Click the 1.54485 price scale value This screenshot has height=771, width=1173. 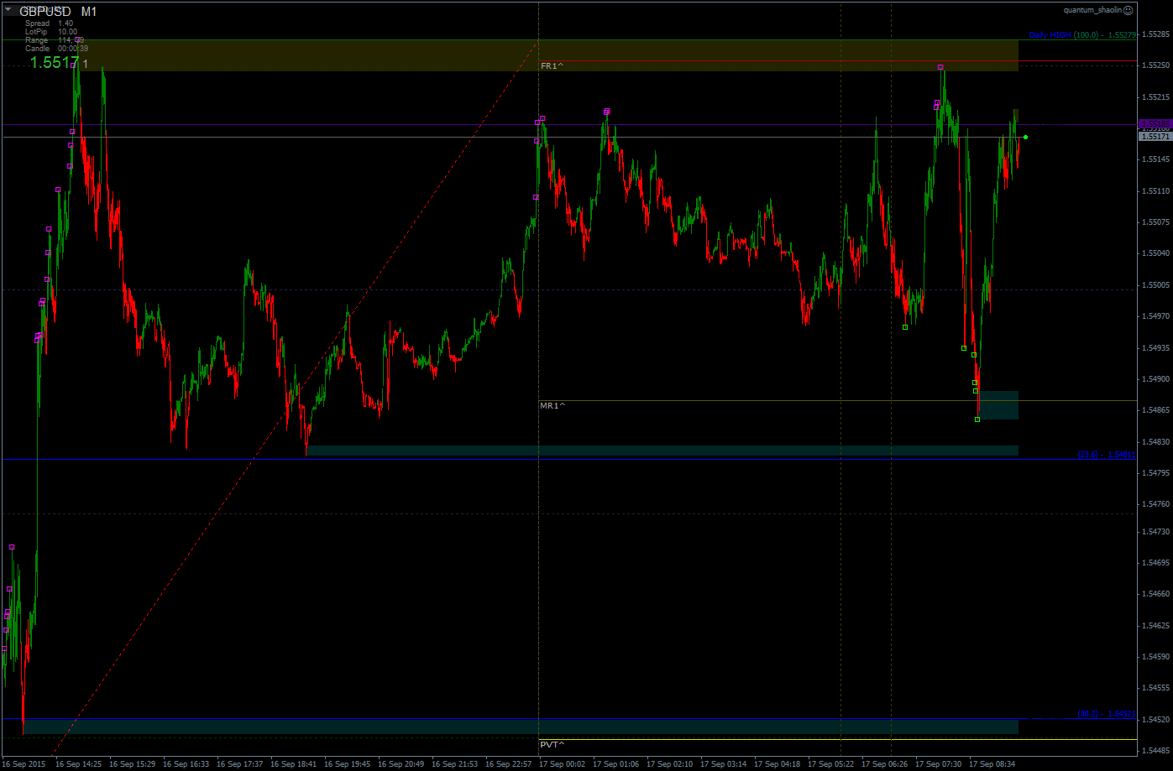1156,751
